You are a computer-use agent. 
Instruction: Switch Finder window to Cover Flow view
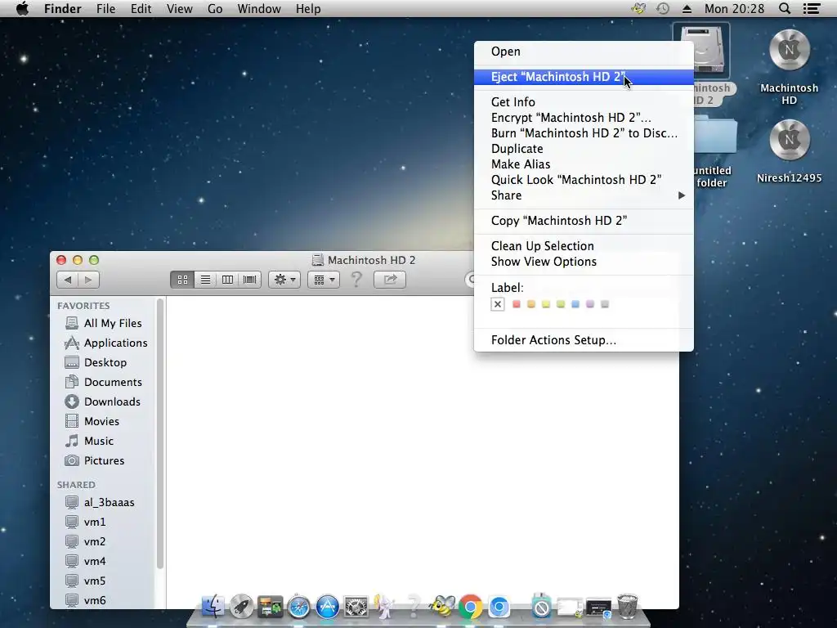point(250,280)
